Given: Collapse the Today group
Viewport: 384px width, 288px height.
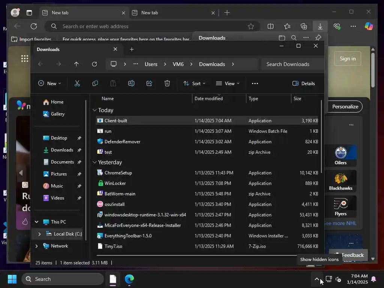Looking at the screenshot, I should [94, 110].
